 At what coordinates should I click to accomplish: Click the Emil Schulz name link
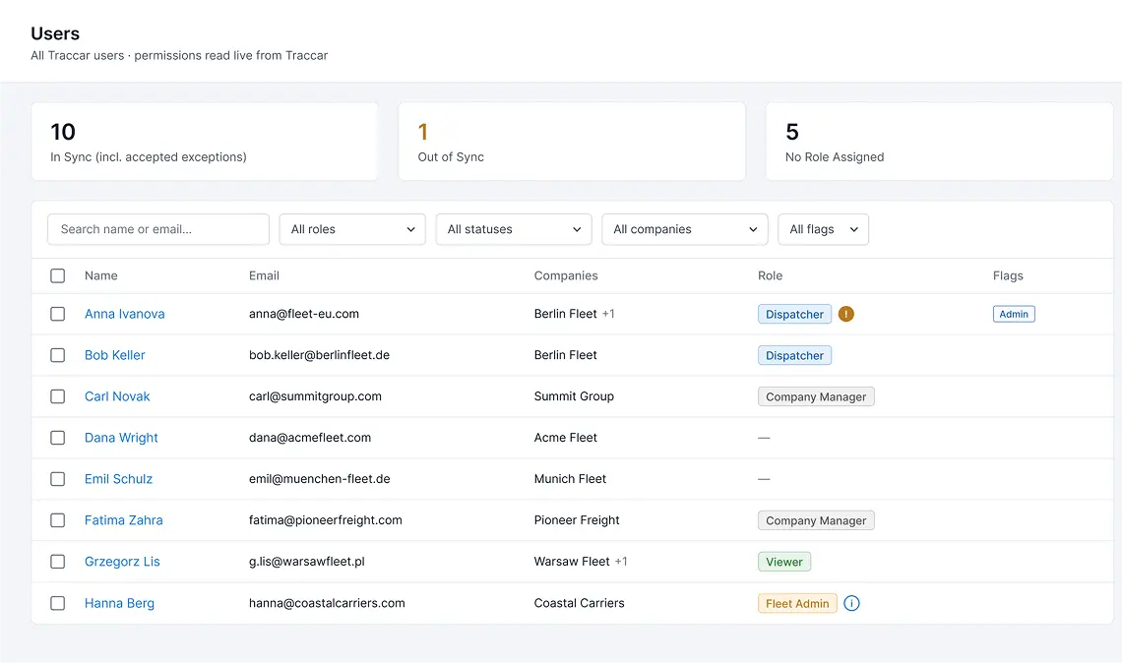coord(118,479)
